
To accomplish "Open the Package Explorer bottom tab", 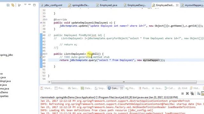I will click(x=144, y=88).
